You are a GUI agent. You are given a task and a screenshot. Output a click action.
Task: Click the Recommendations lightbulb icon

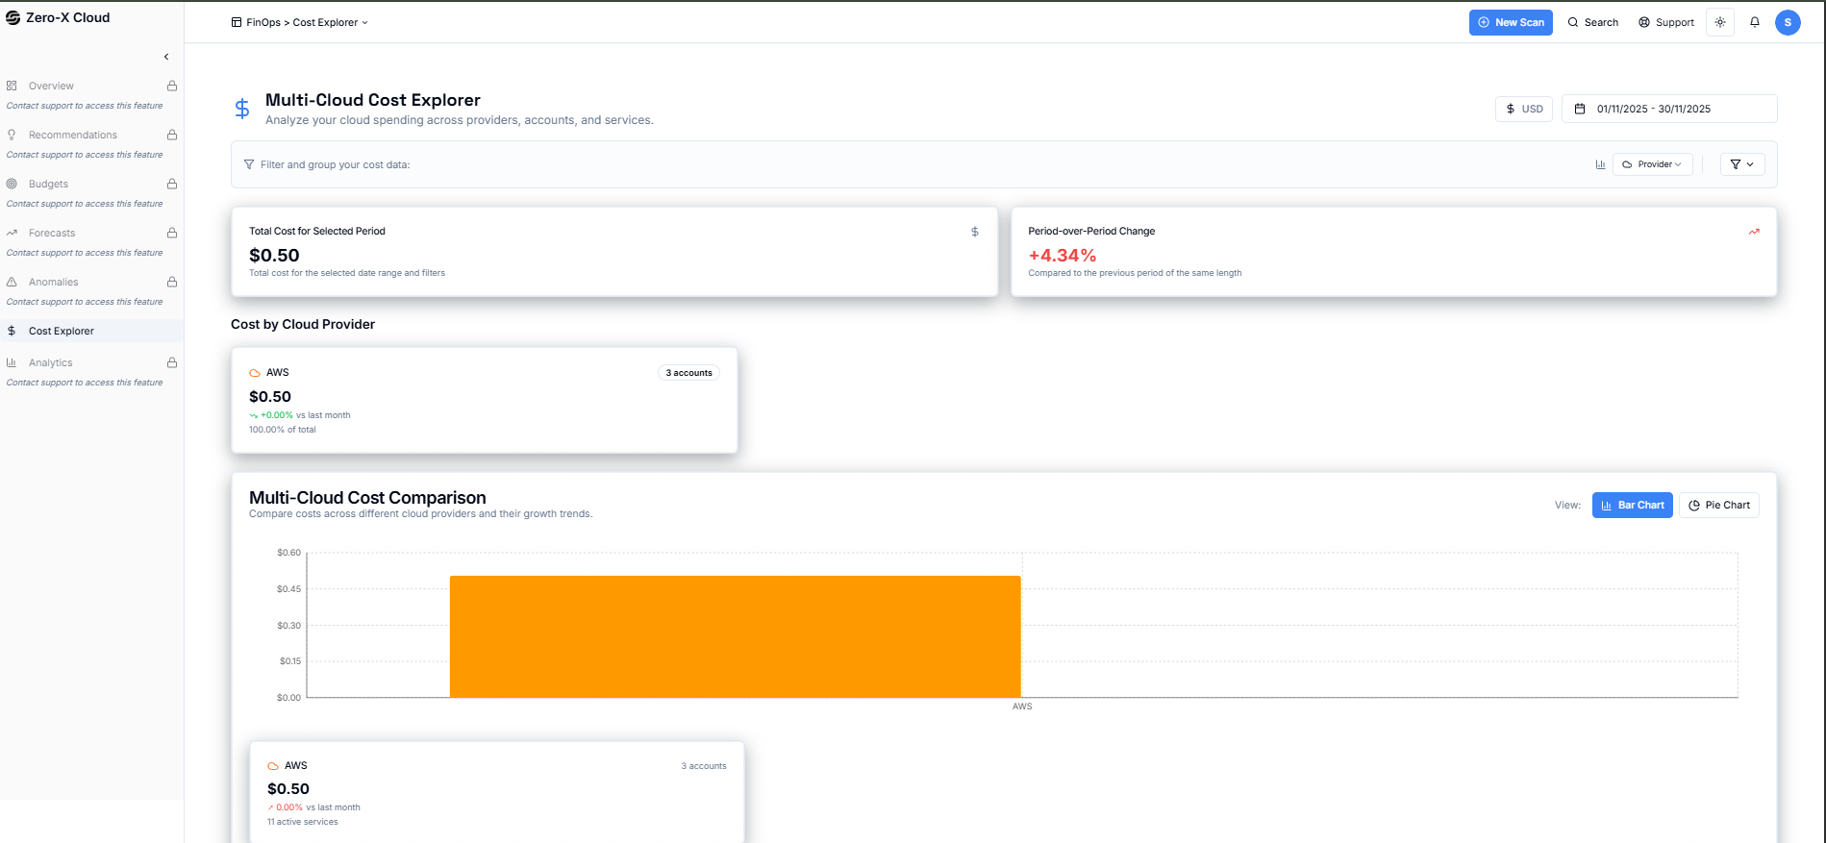point(12,135)
